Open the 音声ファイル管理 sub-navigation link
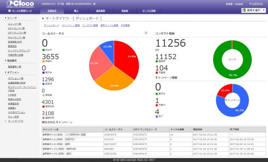The height and width of the screenshot is (162, 268). pyautogui.click(x=109, y=26)
